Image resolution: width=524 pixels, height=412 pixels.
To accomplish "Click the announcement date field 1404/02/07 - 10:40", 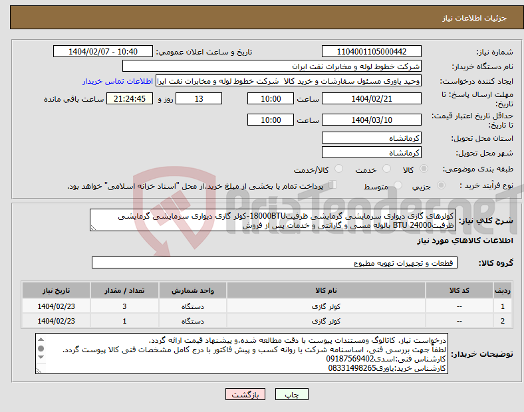I will click(x=103, y=51).
